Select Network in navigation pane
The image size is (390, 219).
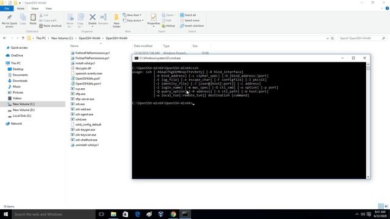click(16, 123)
